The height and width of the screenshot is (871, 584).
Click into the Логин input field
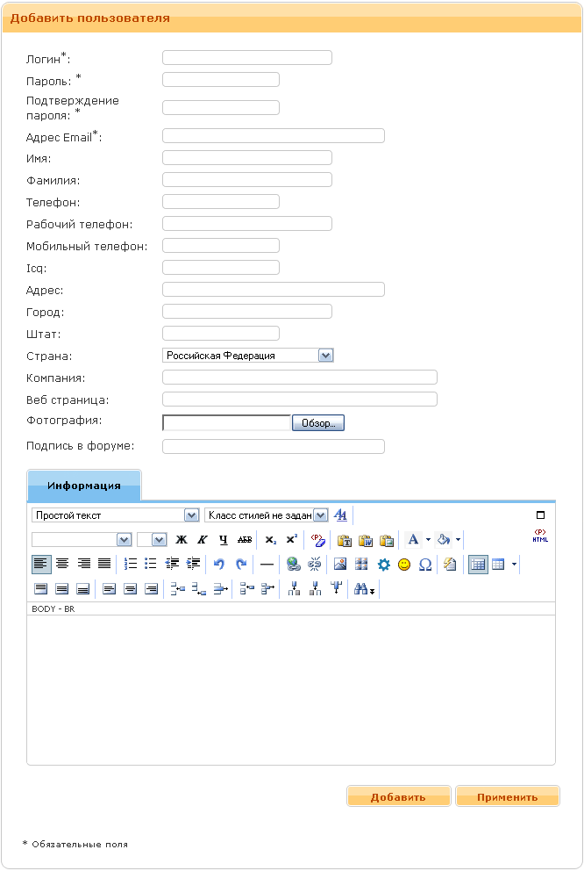pos(247,58)
